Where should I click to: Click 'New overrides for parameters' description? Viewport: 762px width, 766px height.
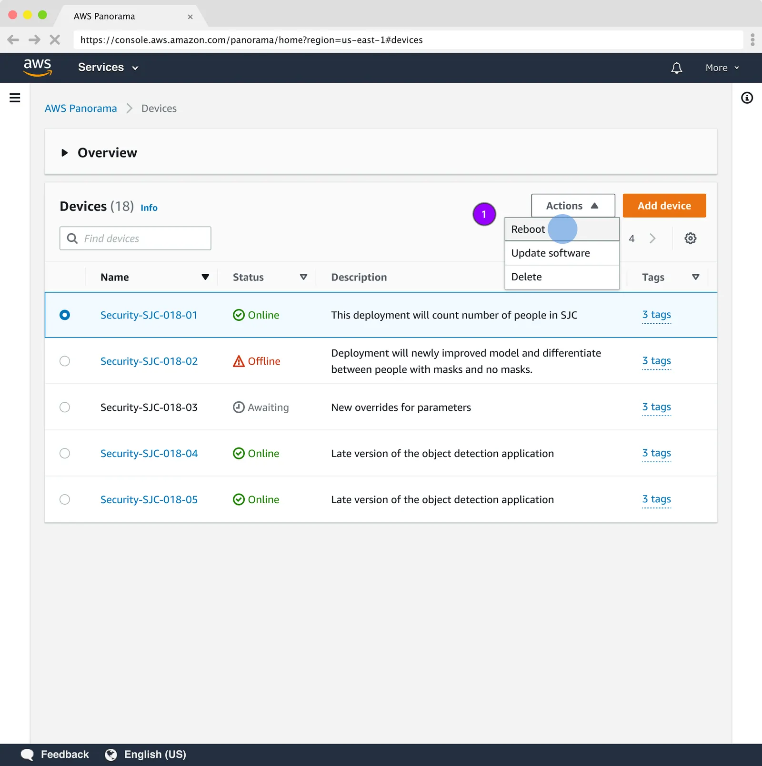[x=401, y=408]
